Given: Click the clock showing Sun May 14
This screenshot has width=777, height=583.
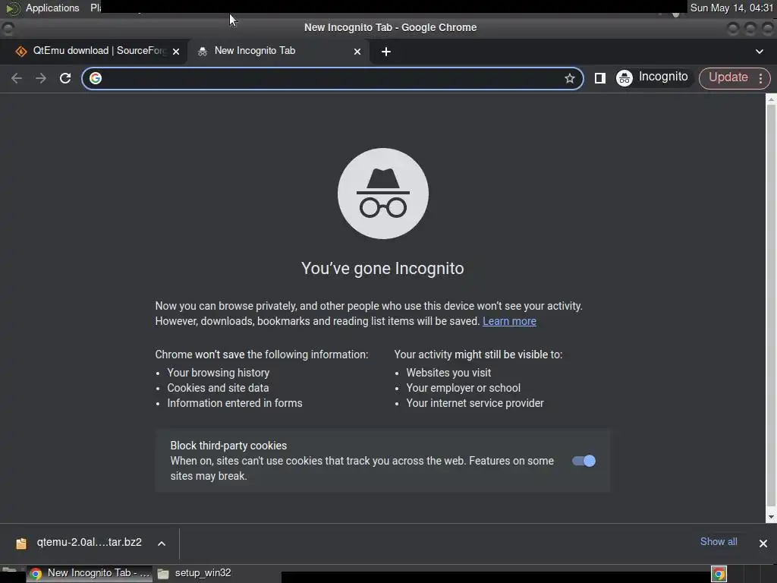Looking at the screenshot, I should tap(731, 8).
